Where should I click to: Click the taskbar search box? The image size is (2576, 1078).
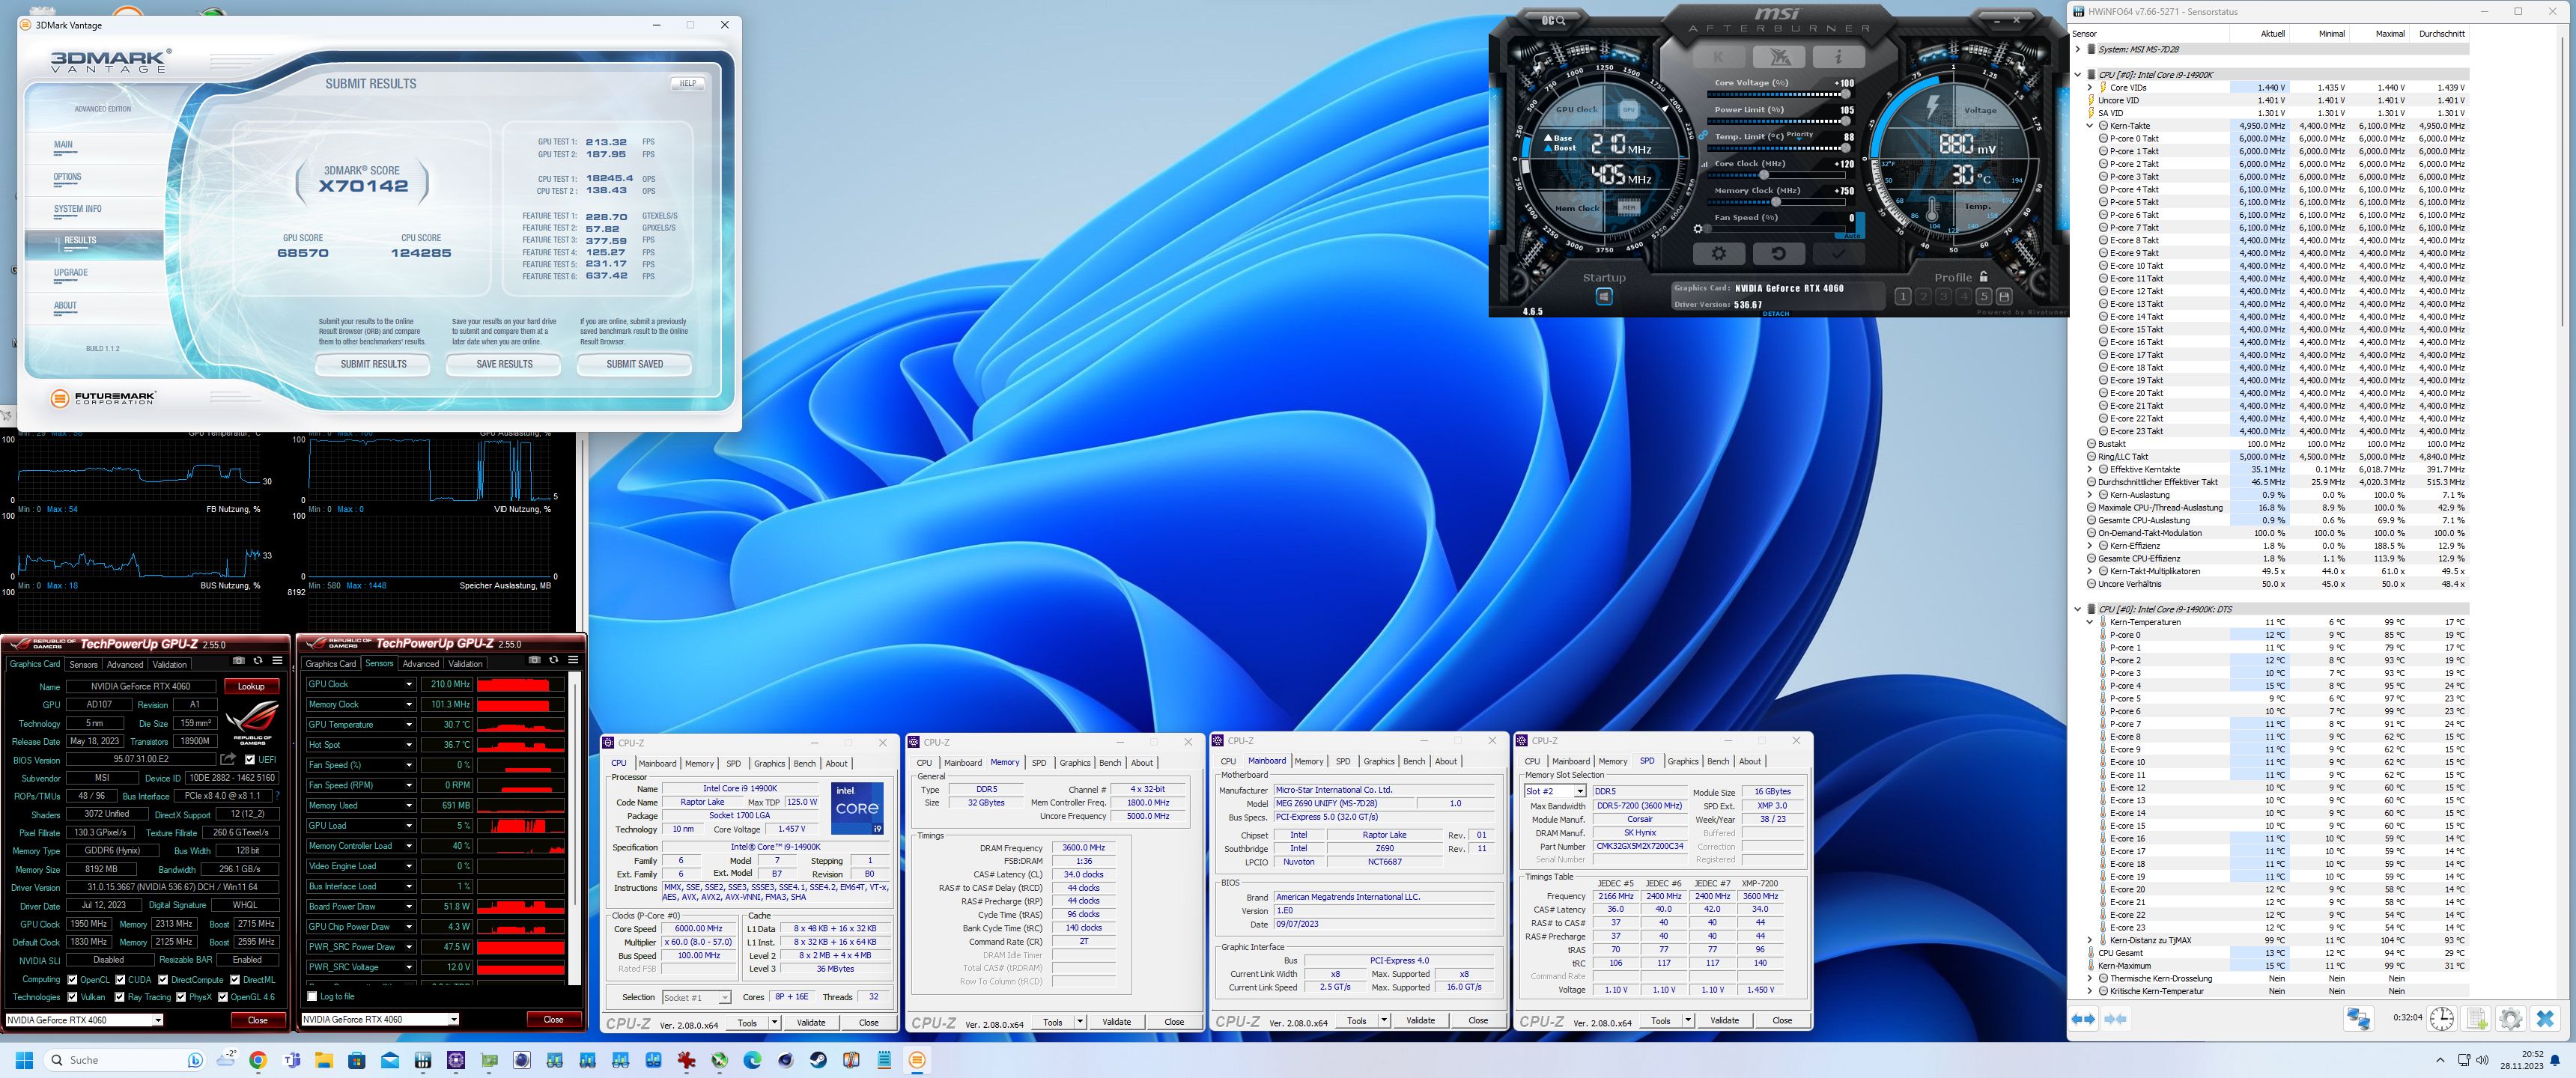click(x=125, y=1060)
